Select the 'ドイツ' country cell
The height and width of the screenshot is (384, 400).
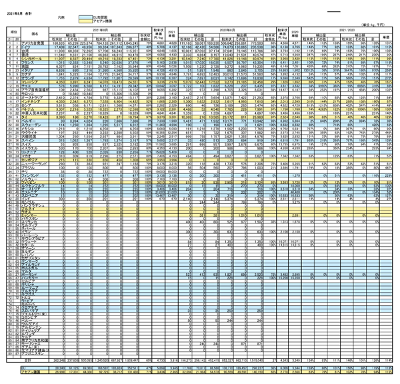pos(35,47)
